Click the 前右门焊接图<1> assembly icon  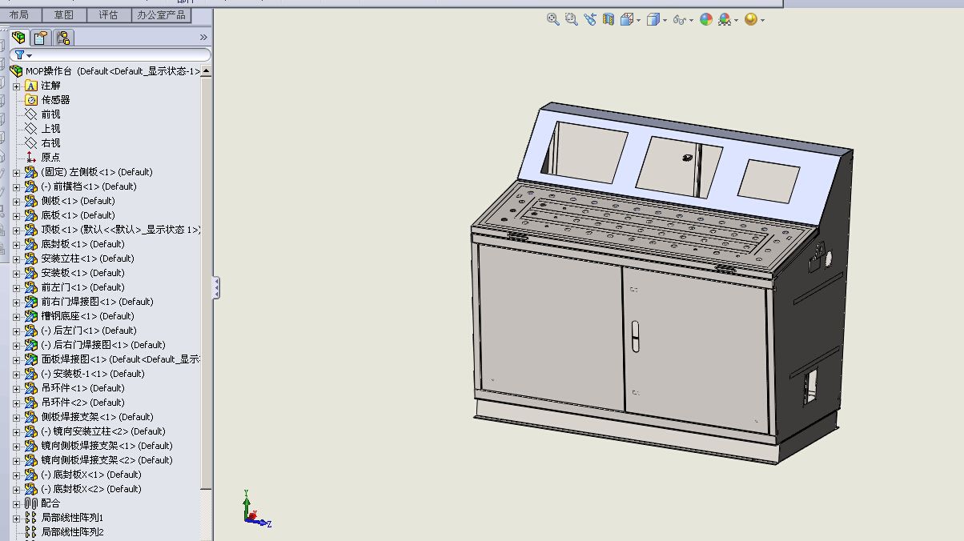point(31,302)
